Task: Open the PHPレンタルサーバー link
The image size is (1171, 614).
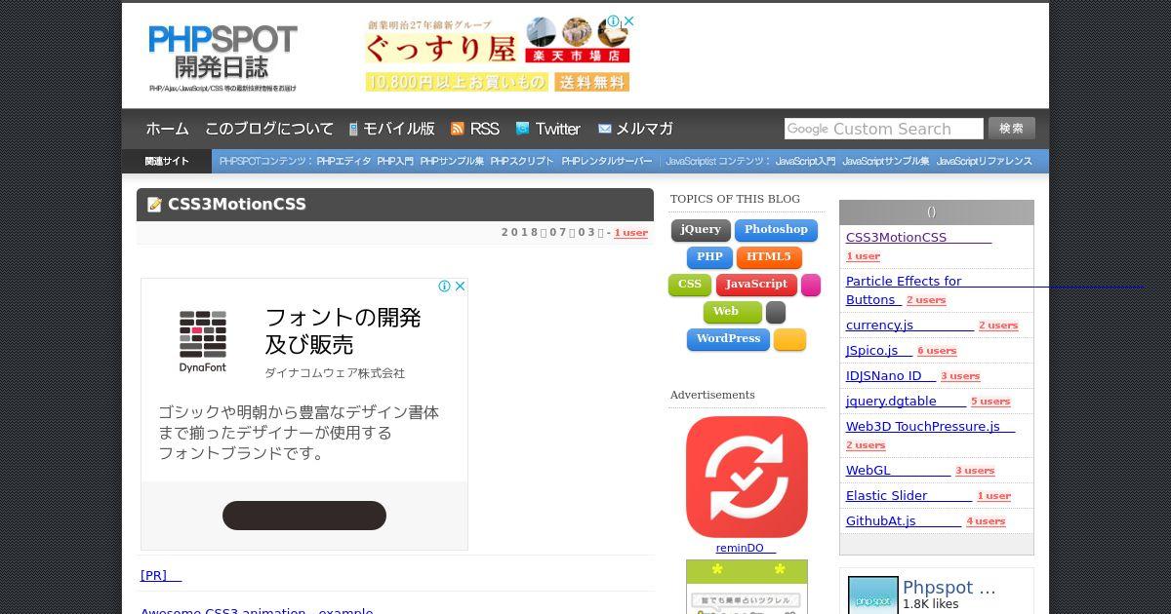Action: pos(607,162)
